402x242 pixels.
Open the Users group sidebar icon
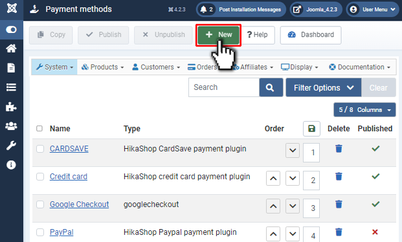pyautogui.click(x=11, y=126)
